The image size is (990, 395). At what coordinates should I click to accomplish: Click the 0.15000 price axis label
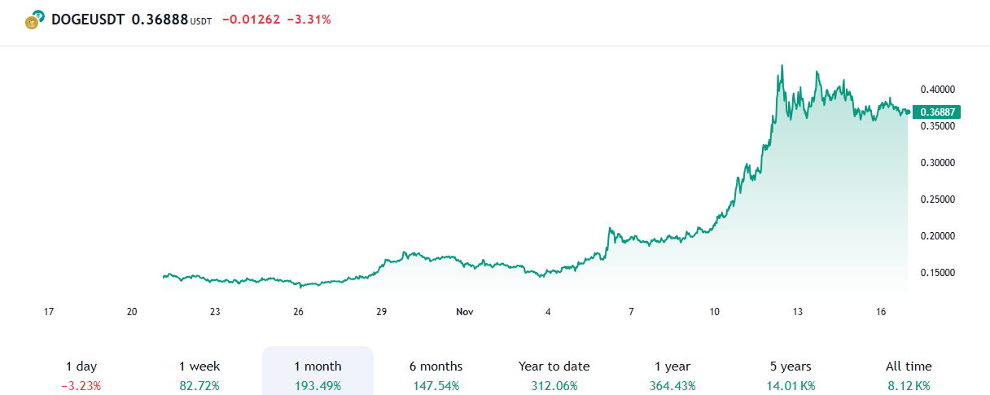937,273
